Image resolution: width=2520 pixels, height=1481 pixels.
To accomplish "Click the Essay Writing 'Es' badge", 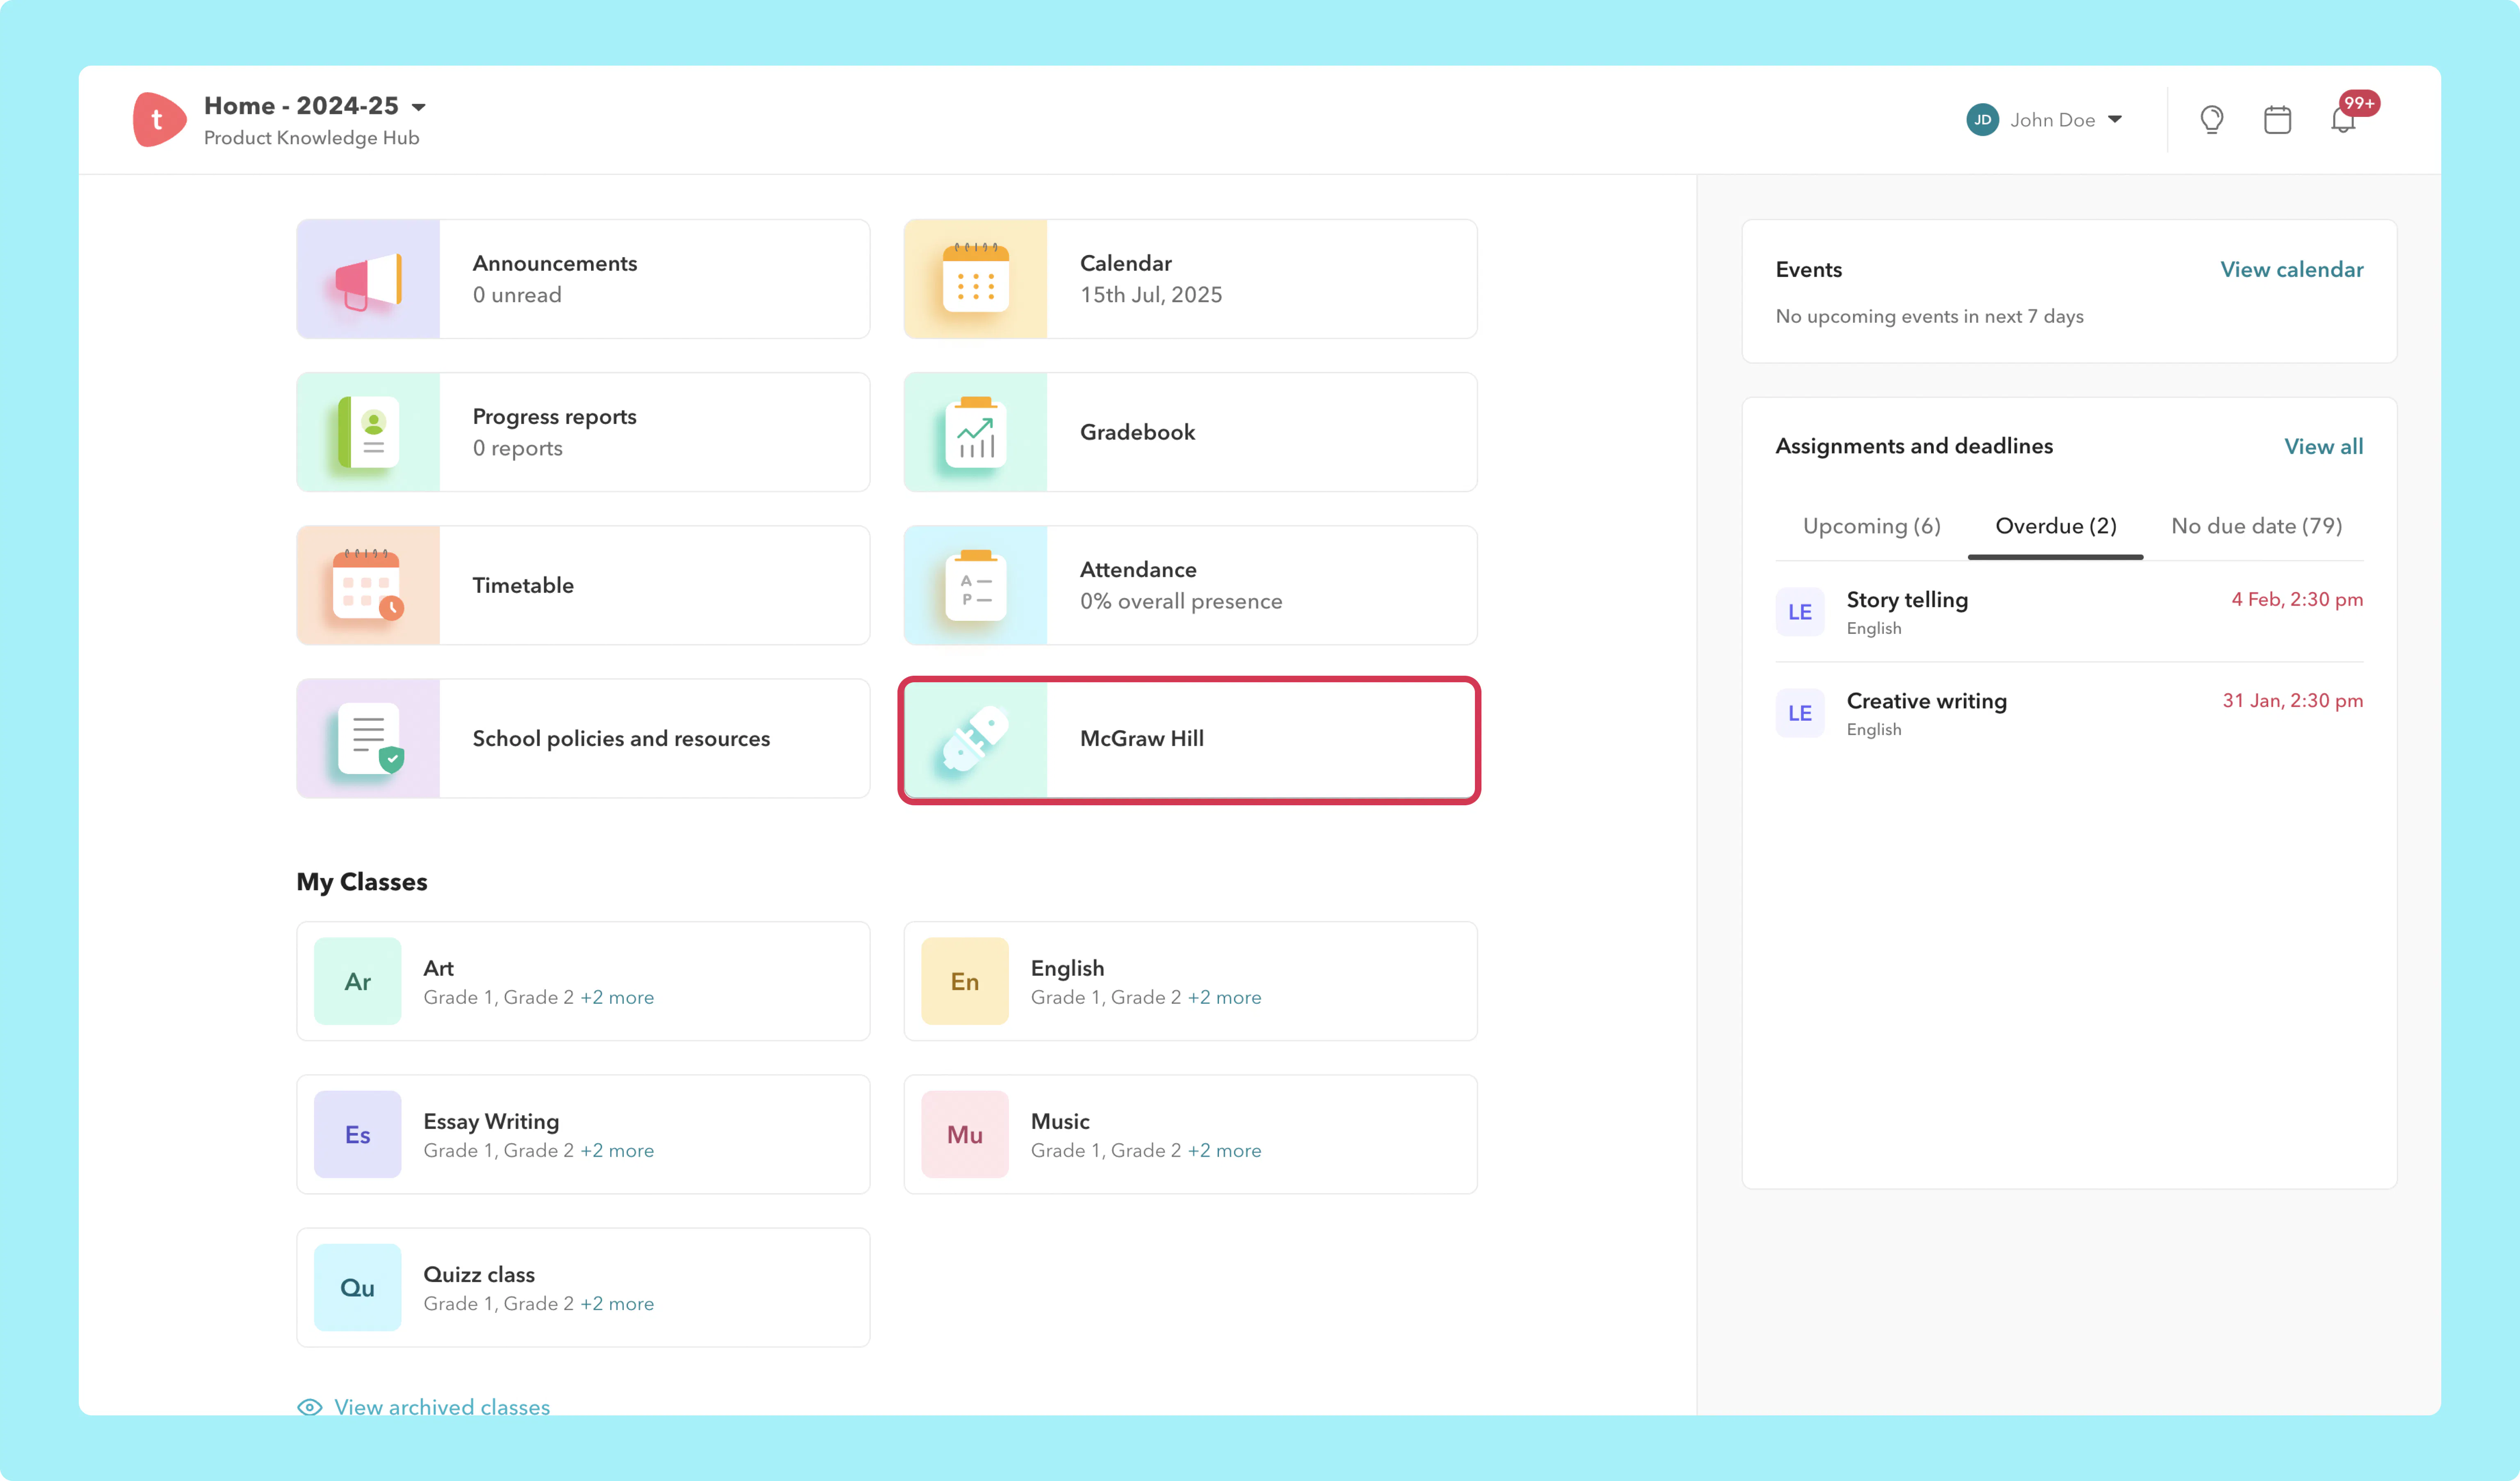I will click(x=358, y=1134).
